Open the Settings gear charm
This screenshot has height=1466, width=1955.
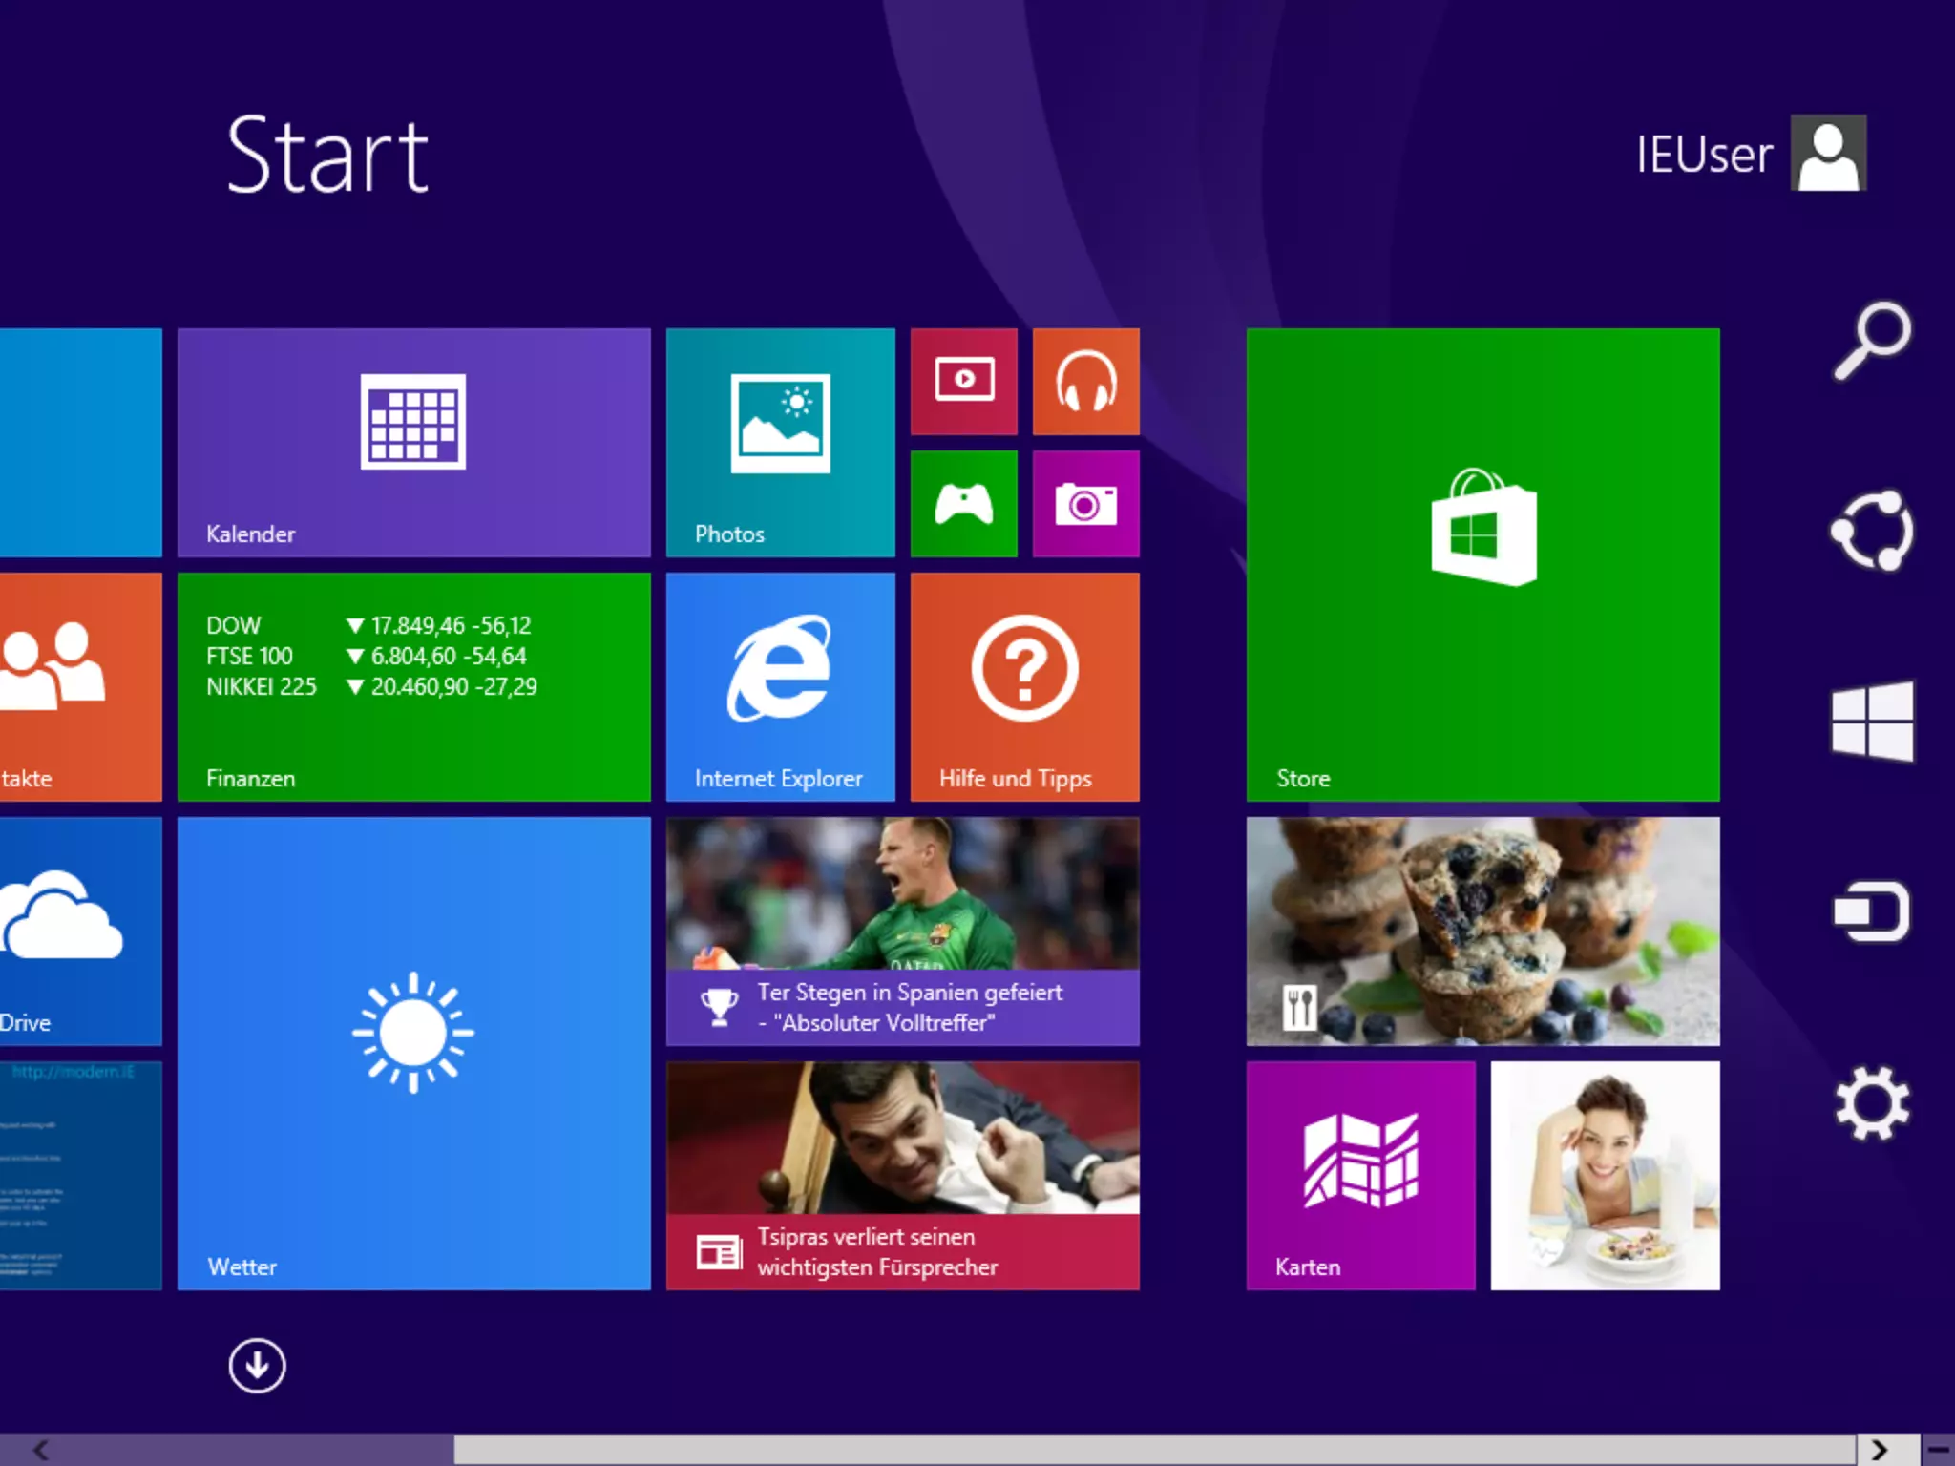click(x=1872, y=1103)
